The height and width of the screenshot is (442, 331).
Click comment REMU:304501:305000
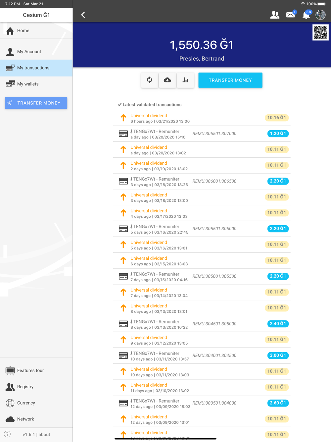pyautogui.click(x=214, y=324)
